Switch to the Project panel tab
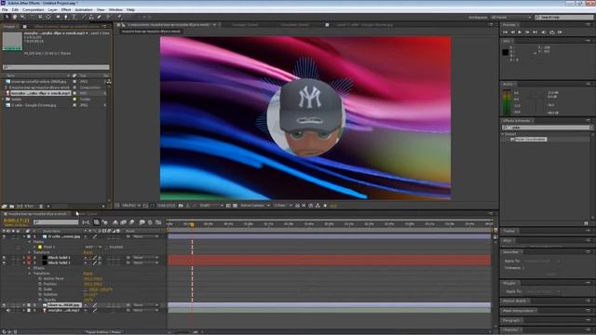 click(9, 27)
